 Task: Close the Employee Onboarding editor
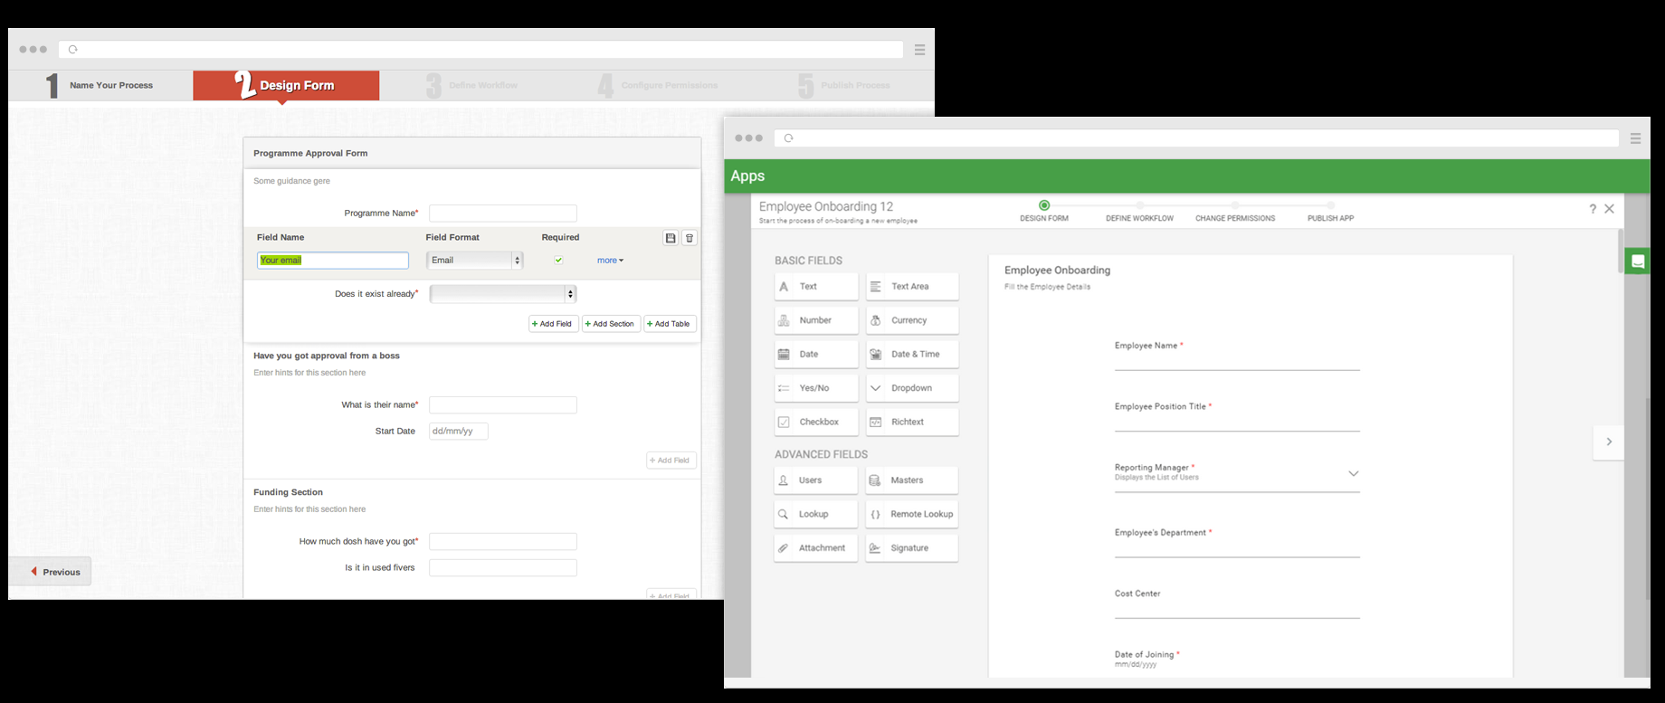[1610, 209]
